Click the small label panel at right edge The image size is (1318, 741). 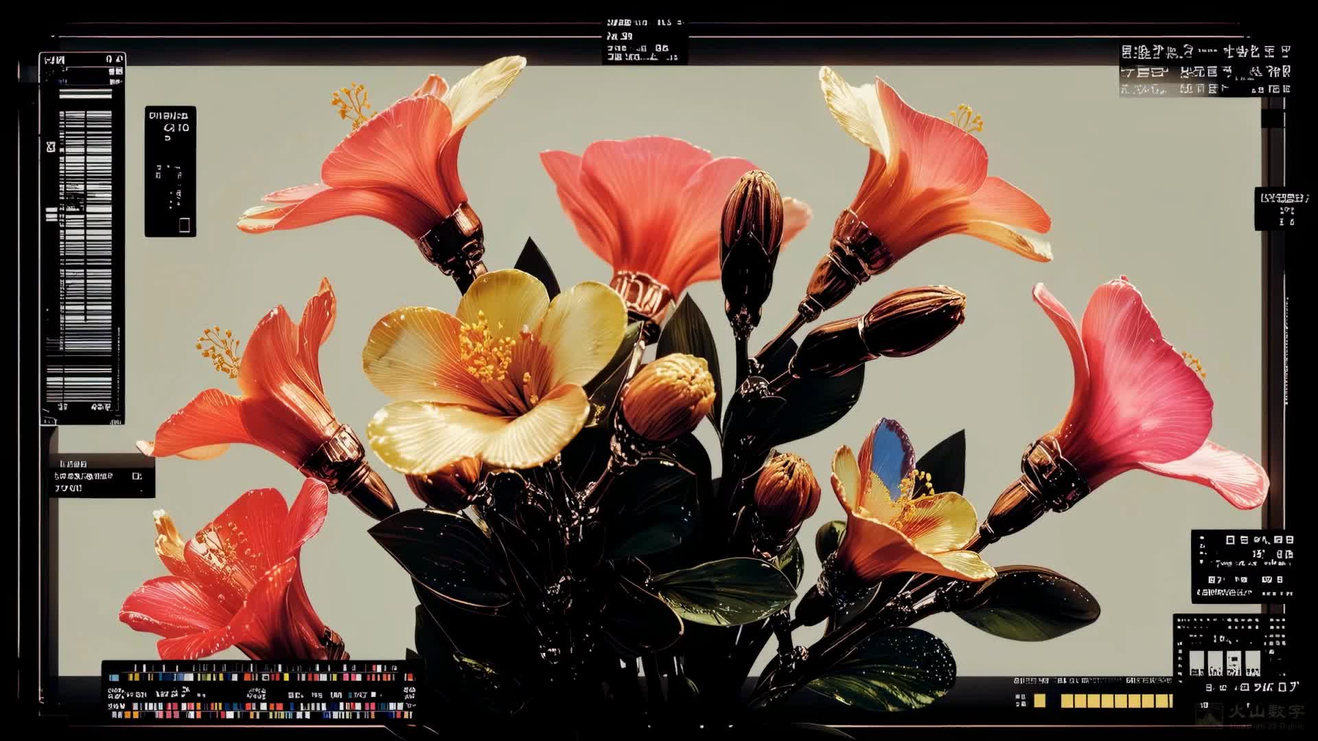click(x=1282, y=209)
